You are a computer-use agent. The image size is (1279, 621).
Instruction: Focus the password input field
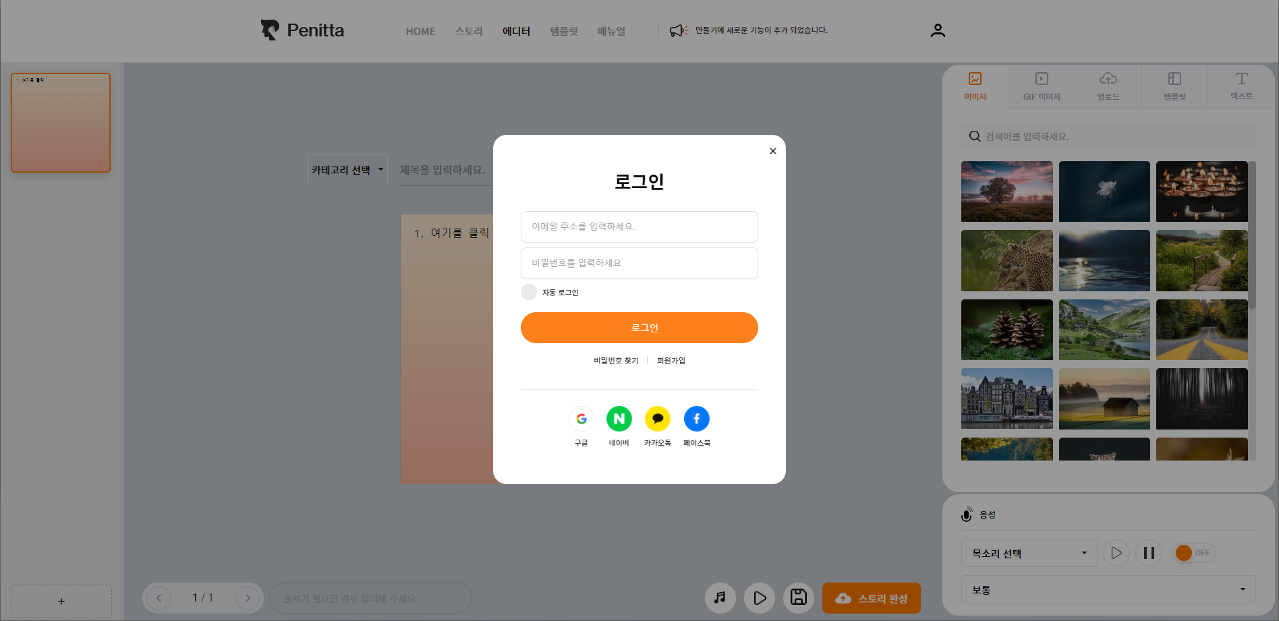pos(639,263)
